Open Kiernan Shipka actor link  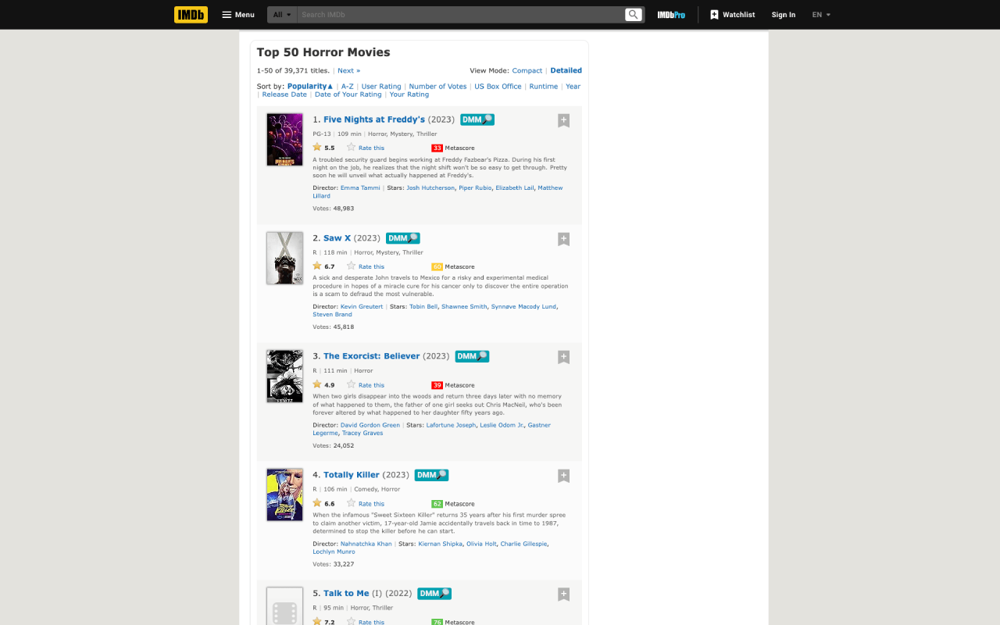click(441, 544)
